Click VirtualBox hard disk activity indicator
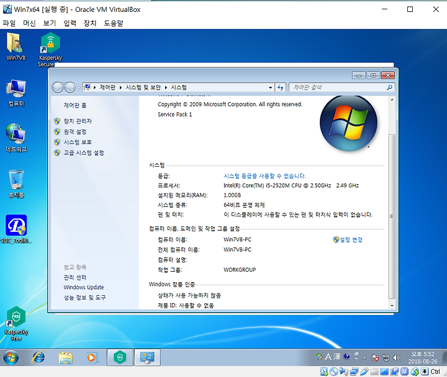 [324, 371]
